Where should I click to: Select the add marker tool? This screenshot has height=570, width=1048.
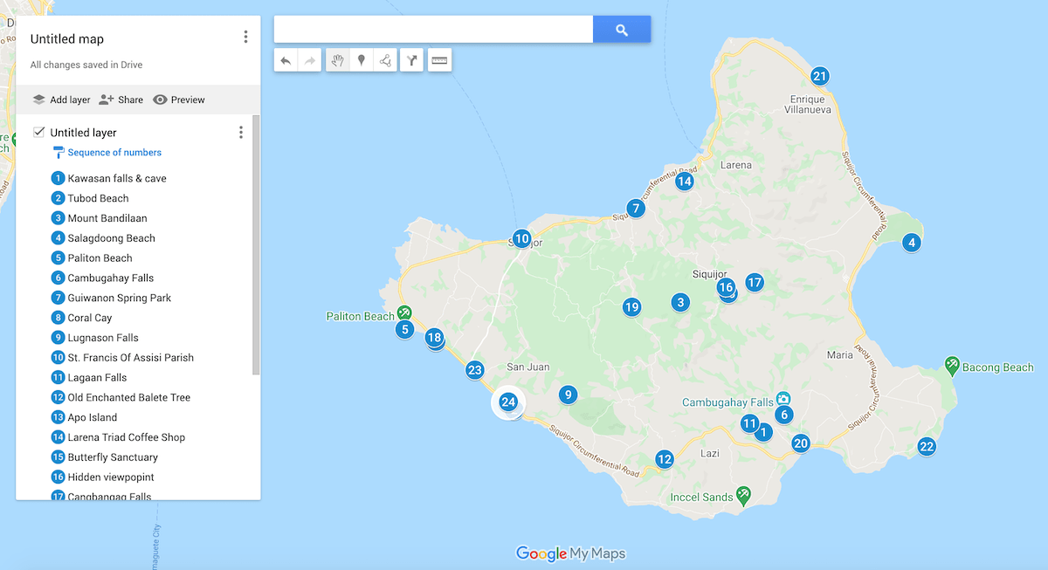pyautogui.click(x=362, y=60)
